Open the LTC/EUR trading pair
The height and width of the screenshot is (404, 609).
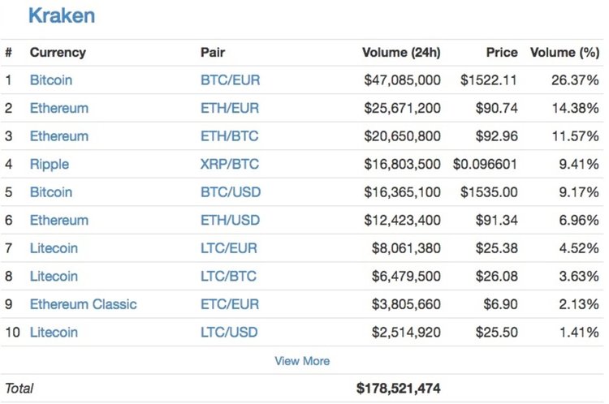(x=230, y=248)
